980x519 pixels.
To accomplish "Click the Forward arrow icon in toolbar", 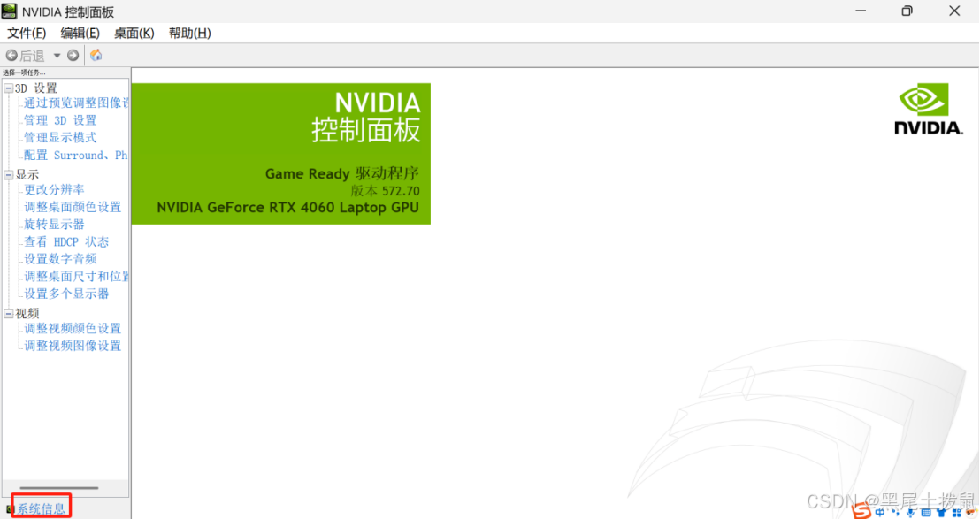I will [x=73, y=56].
